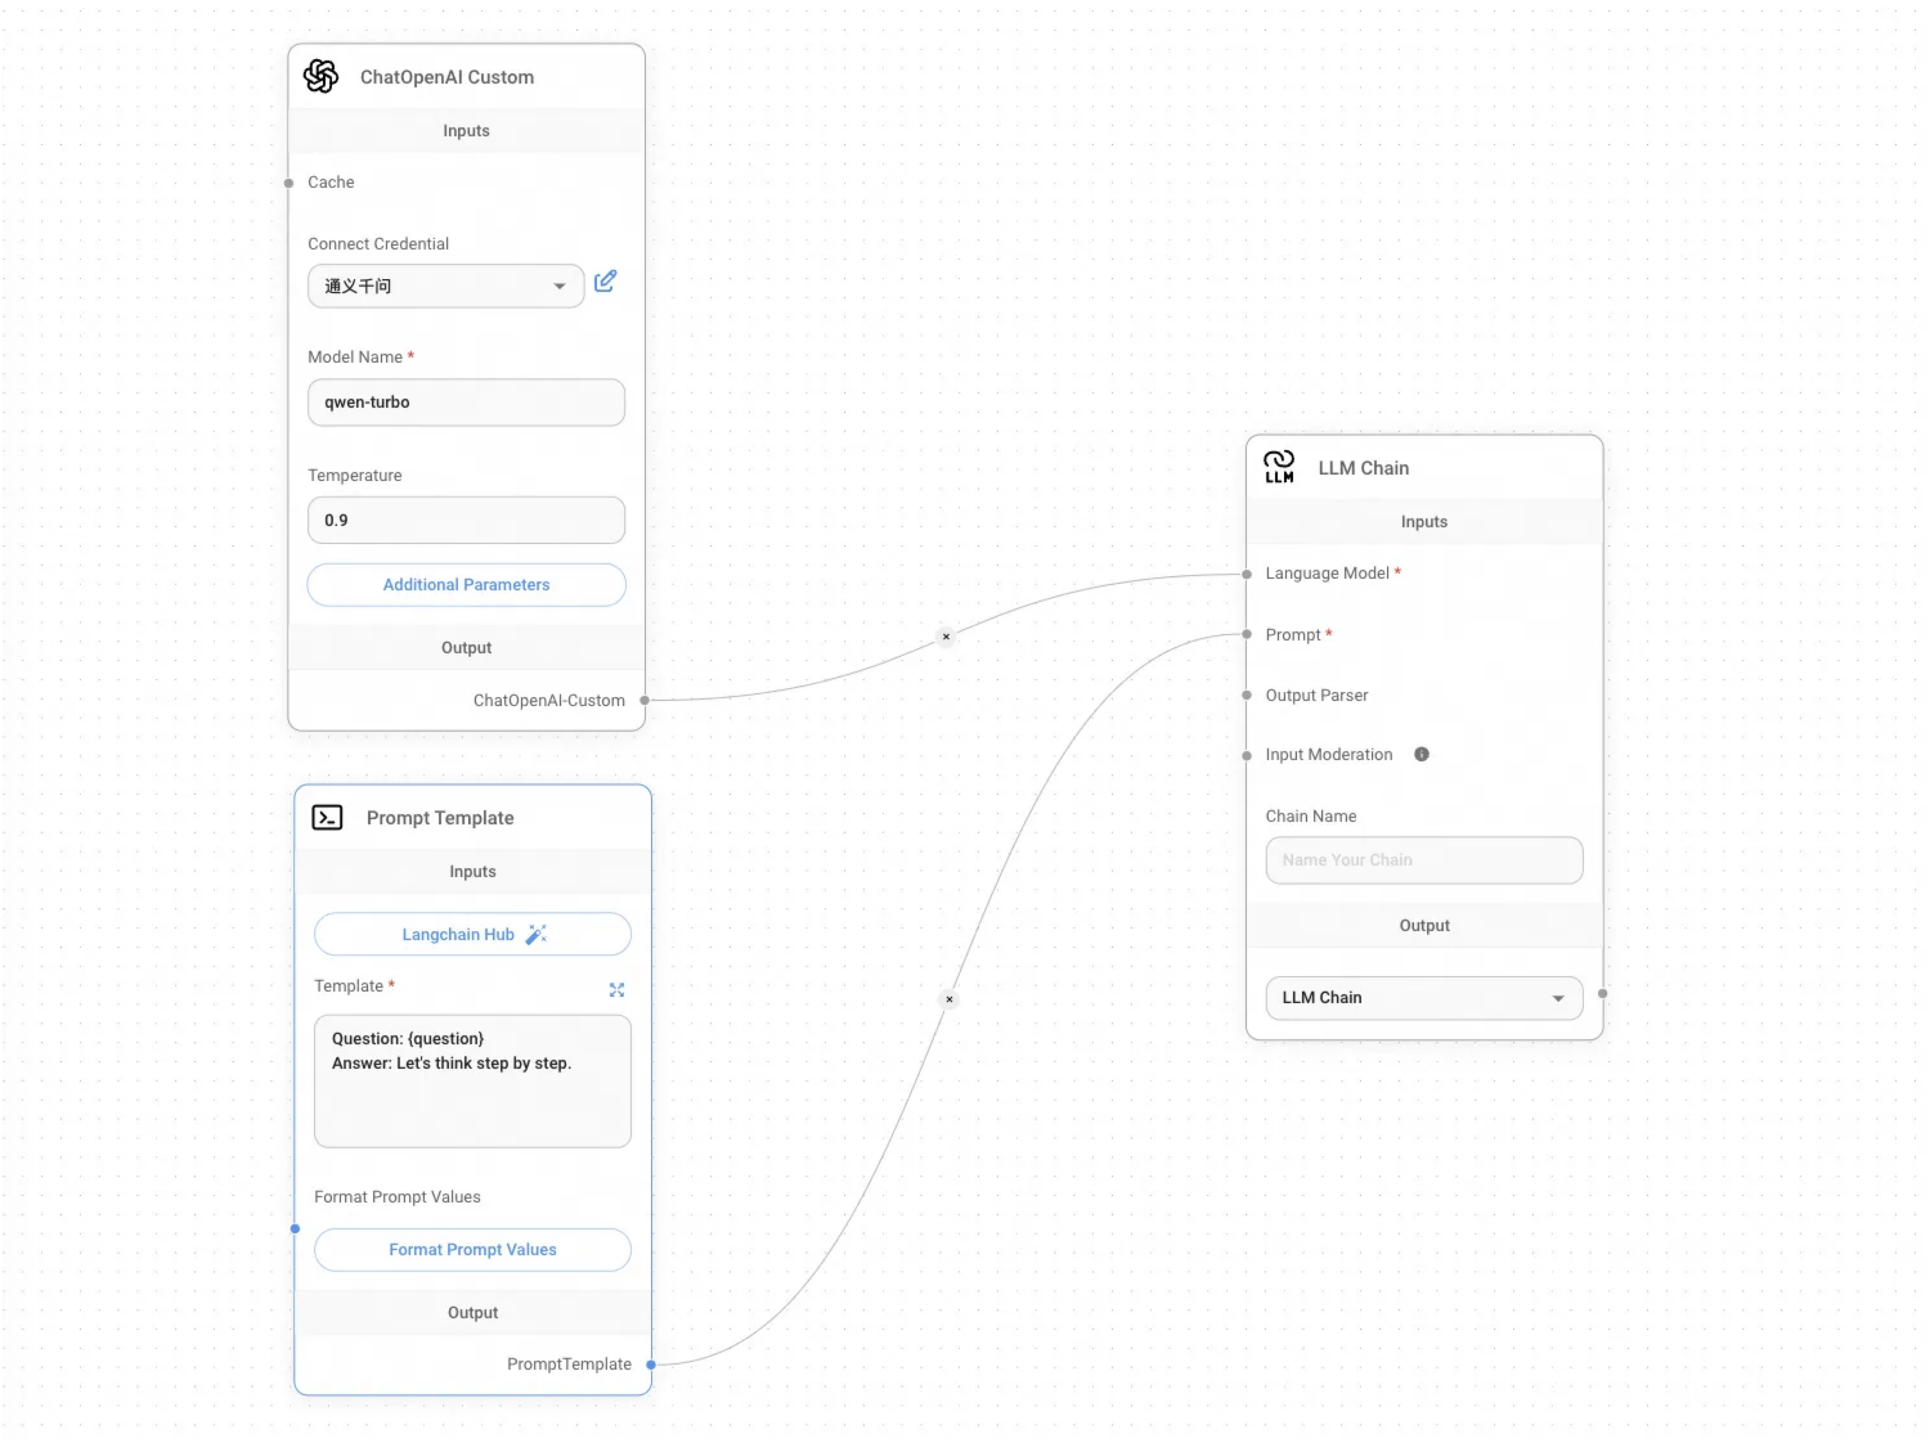Open the Connect Credential dropdown
Viewport: 1930px width, 1443px height.
pyautogui.click(x=446, y=286)
